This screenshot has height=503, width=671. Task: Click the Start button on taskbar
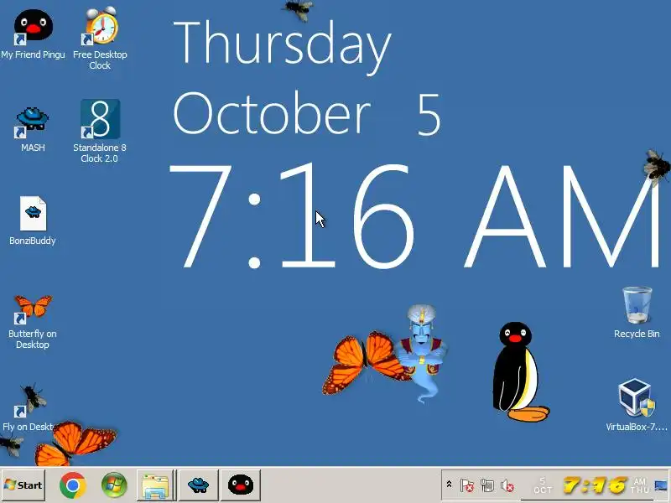pyautogui.click(x=23, y=485)
